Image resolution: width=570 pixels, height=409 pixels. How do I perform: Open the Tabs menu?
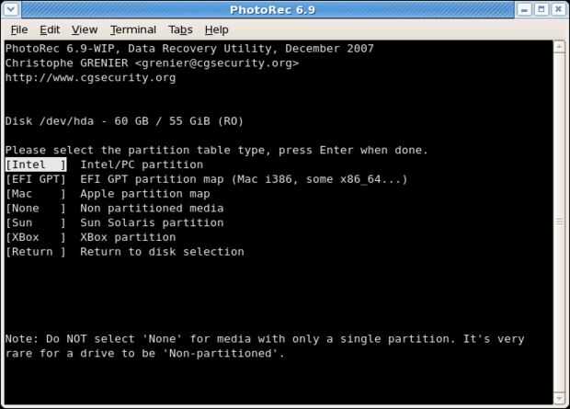coord(180,29)
